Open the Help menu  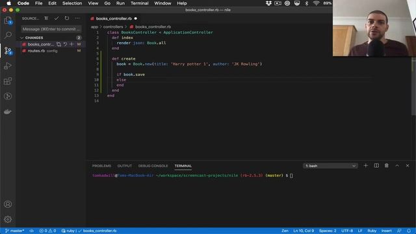[182, 3]
